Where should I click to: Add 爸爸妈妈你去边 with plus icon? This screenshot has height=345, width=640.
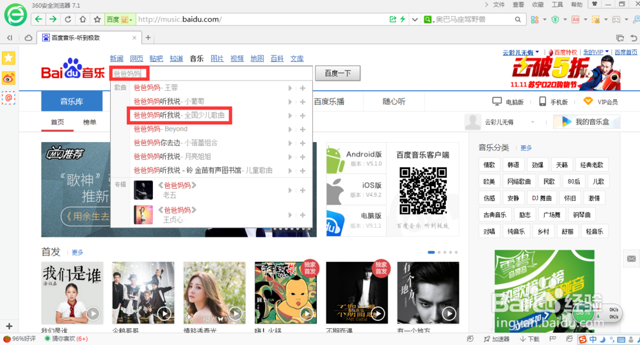click(303, 143)
